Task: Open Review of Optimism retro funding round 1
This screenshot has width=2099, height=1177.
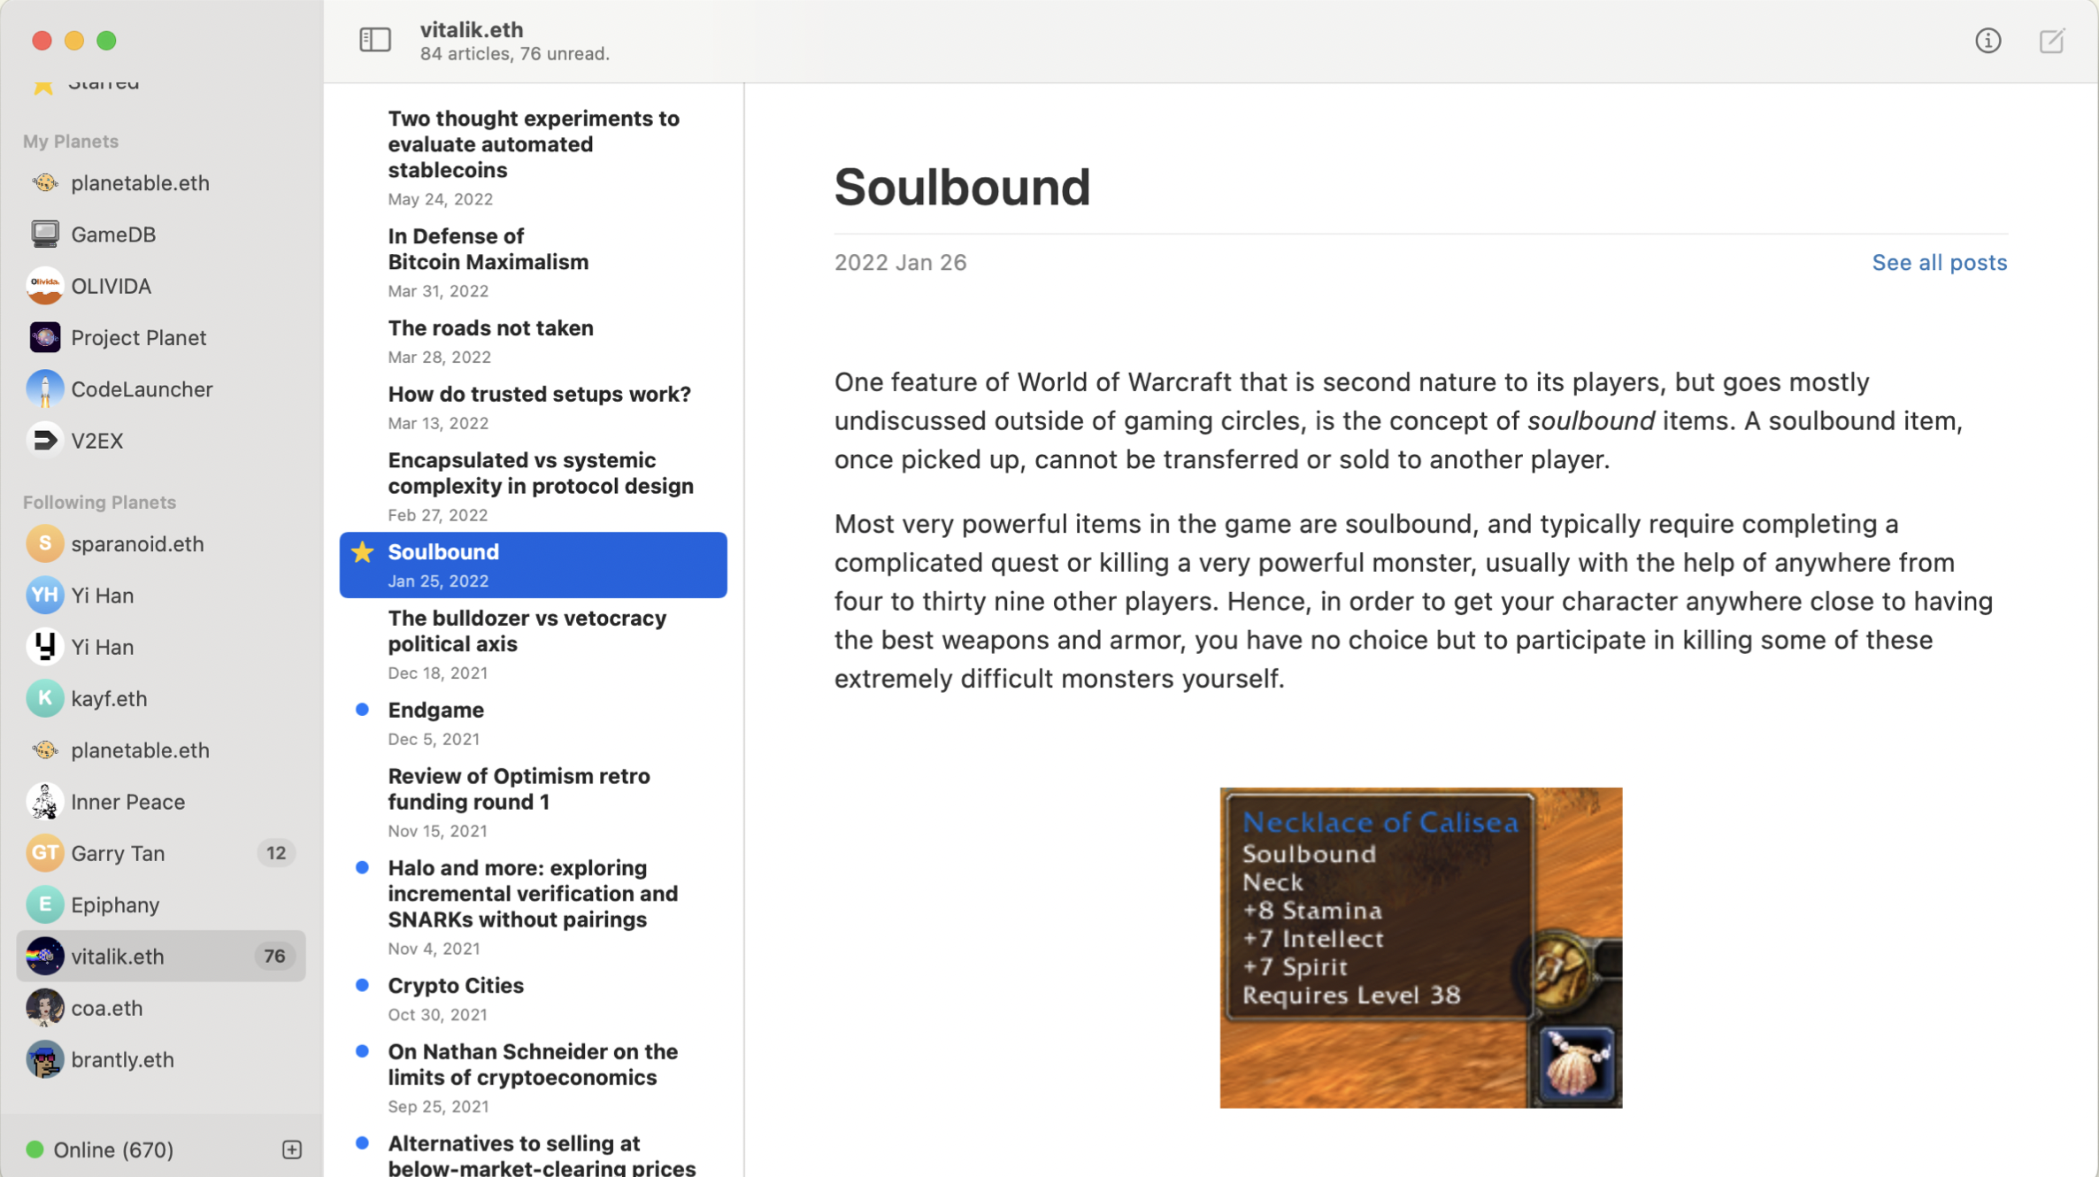Action: point(534,801)
